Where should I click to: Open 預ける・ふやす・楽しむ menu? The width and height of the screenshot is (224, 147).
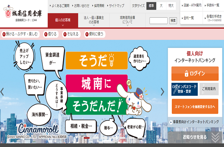(20, 34)
